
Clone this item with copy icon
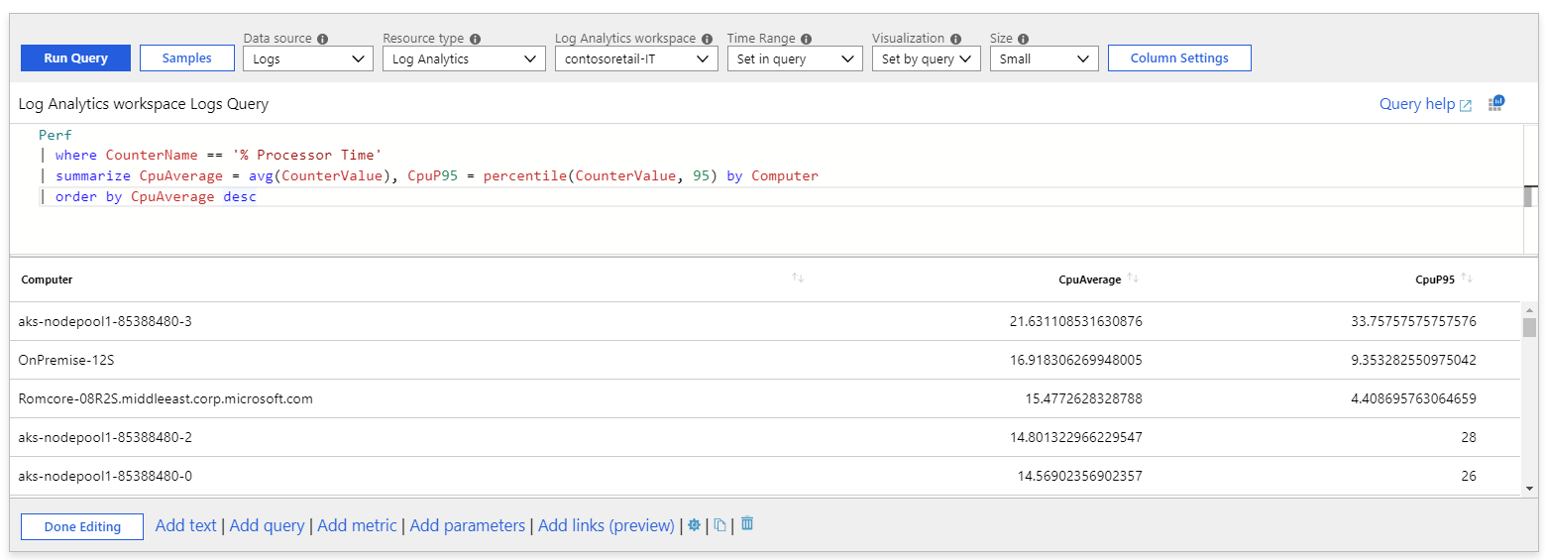coord(720,525)
